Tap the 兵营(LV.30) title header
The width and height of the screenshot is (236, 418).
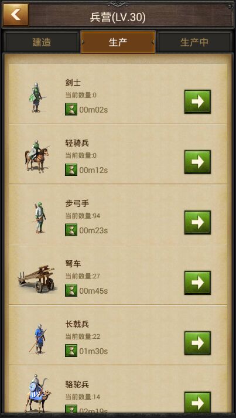tap(118, 18)
